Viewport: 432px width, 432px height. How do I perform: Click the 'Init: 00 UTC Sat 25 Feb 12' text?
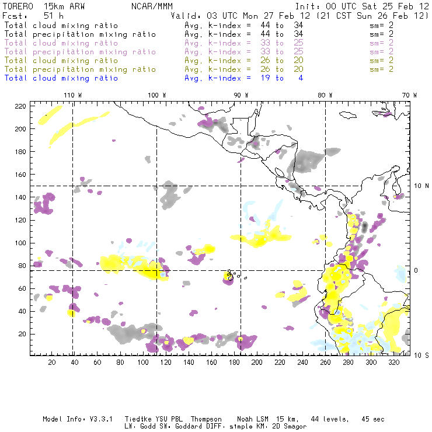362,6
